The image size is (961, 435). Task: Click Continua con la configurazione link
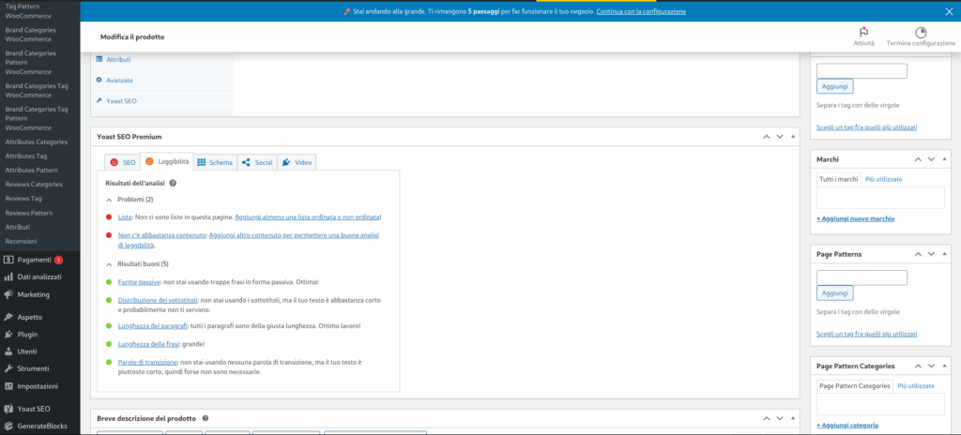coord(641,11)
